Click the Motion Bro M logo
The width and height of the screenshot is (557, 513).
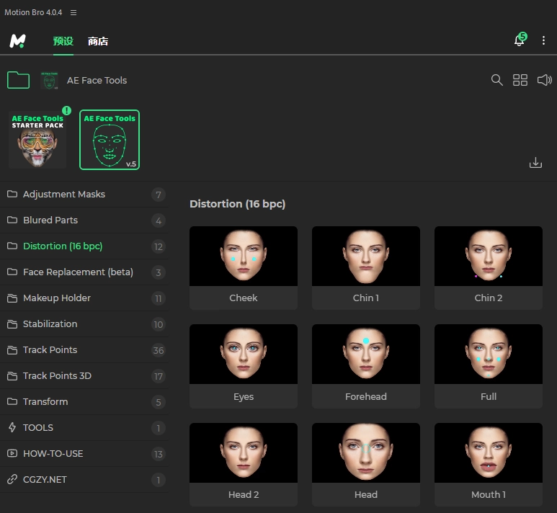tap(17, 41)
